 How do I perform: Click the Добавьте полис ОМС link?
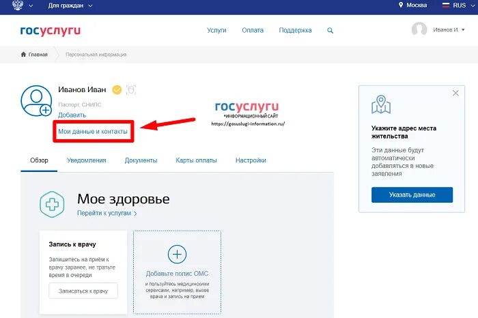click(x=177, y=274)
